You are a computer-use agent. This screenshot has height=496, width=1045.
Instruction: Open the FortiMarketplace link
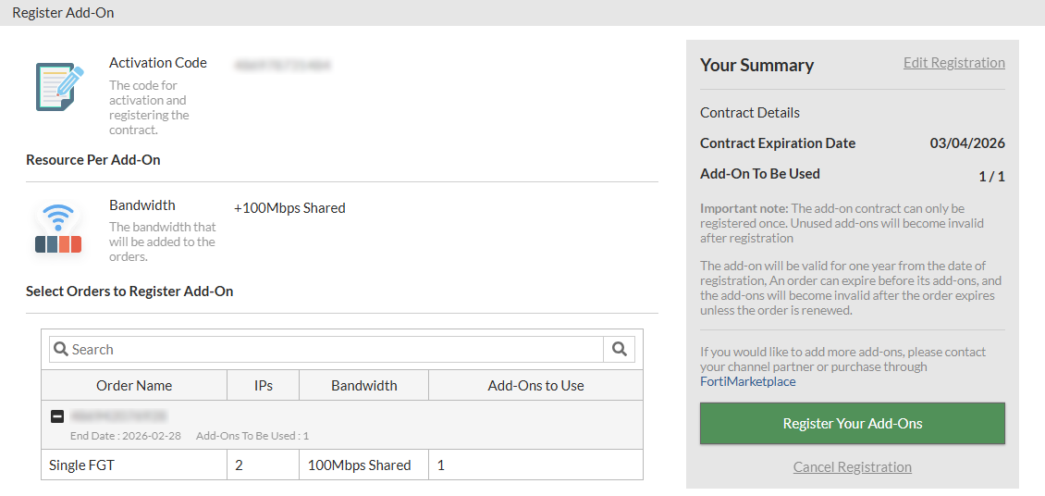point(747,381)
